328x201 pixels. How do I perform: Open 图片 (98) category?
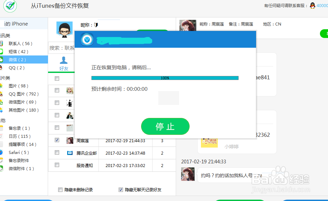pos(18,86)
